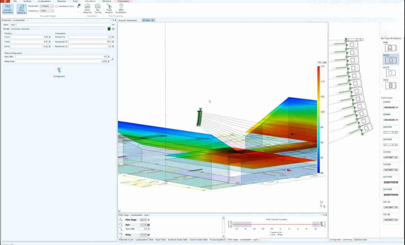The image size is (405, 245).
Task: Open the Loudspeakers ribbon tab
Action: [44, 1]
